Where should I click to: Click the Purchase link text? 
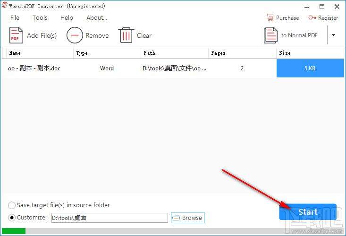pos(287,18)
